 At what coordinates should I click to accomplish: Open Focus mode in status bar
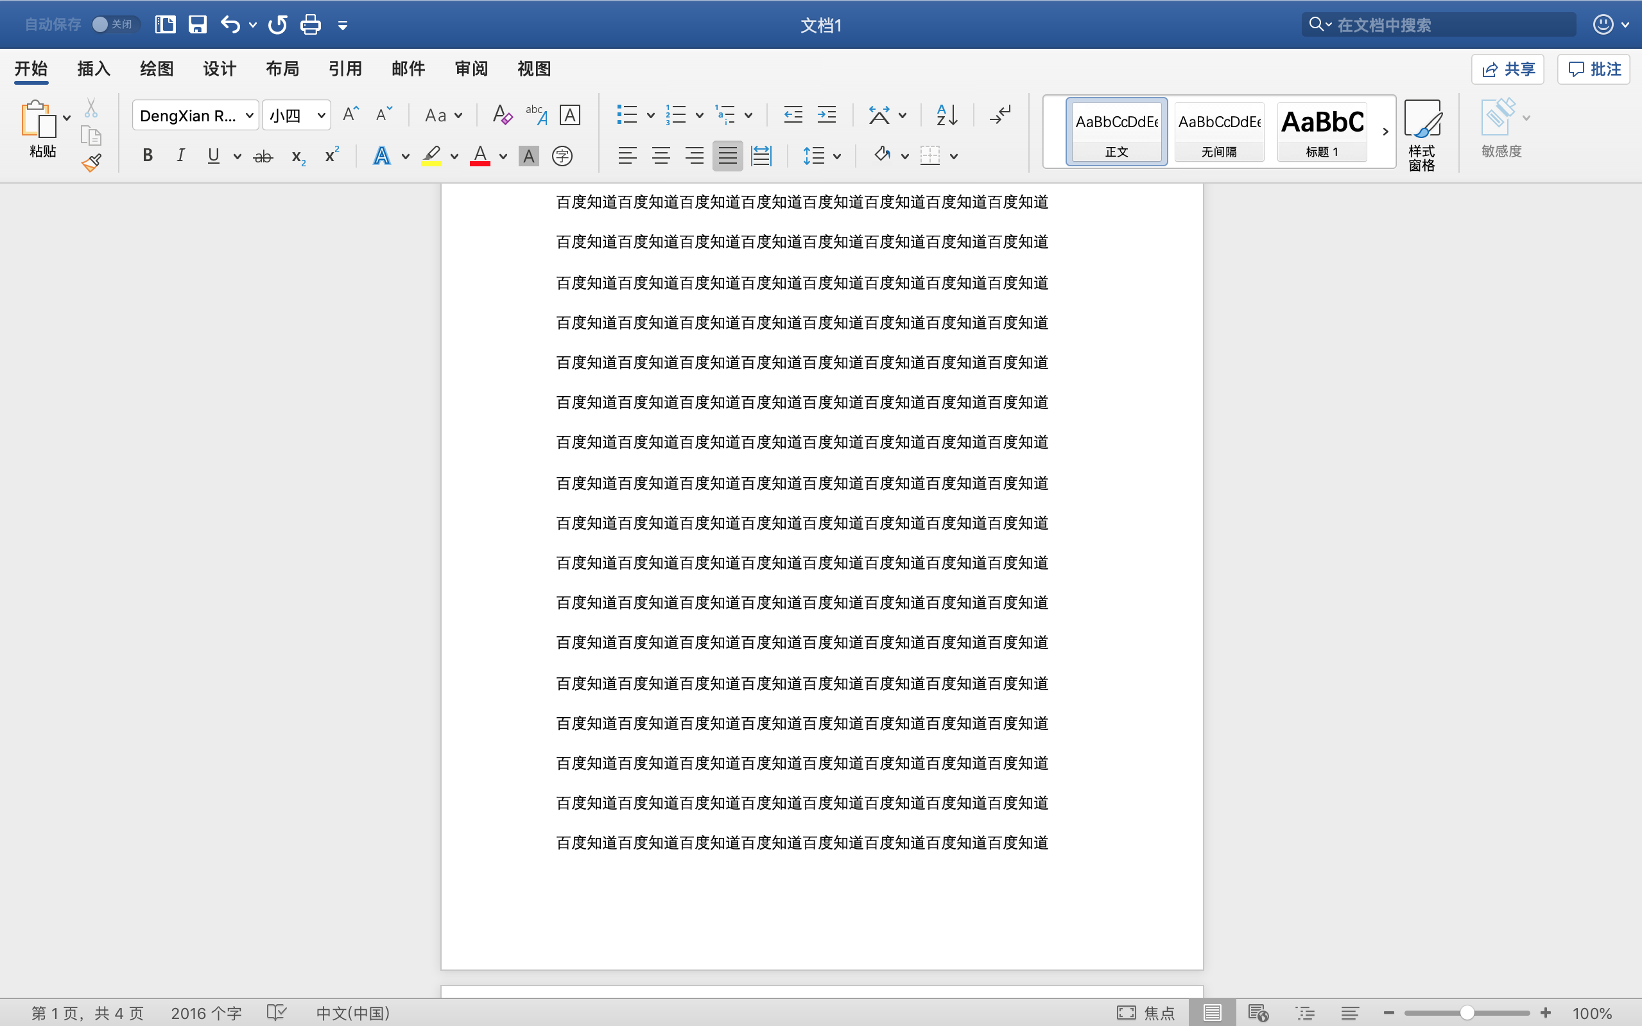click(x=1146, y=1013)
